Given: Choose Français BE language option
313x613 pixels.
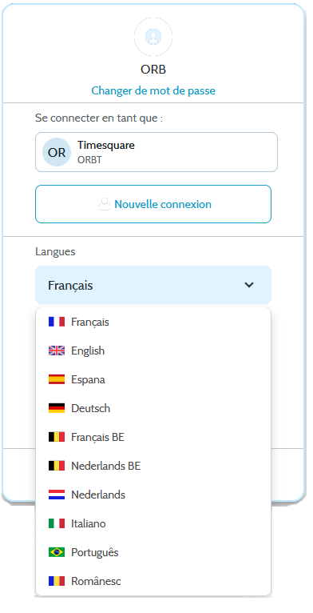Looking at the screenshot, I should tap(153, 437).
